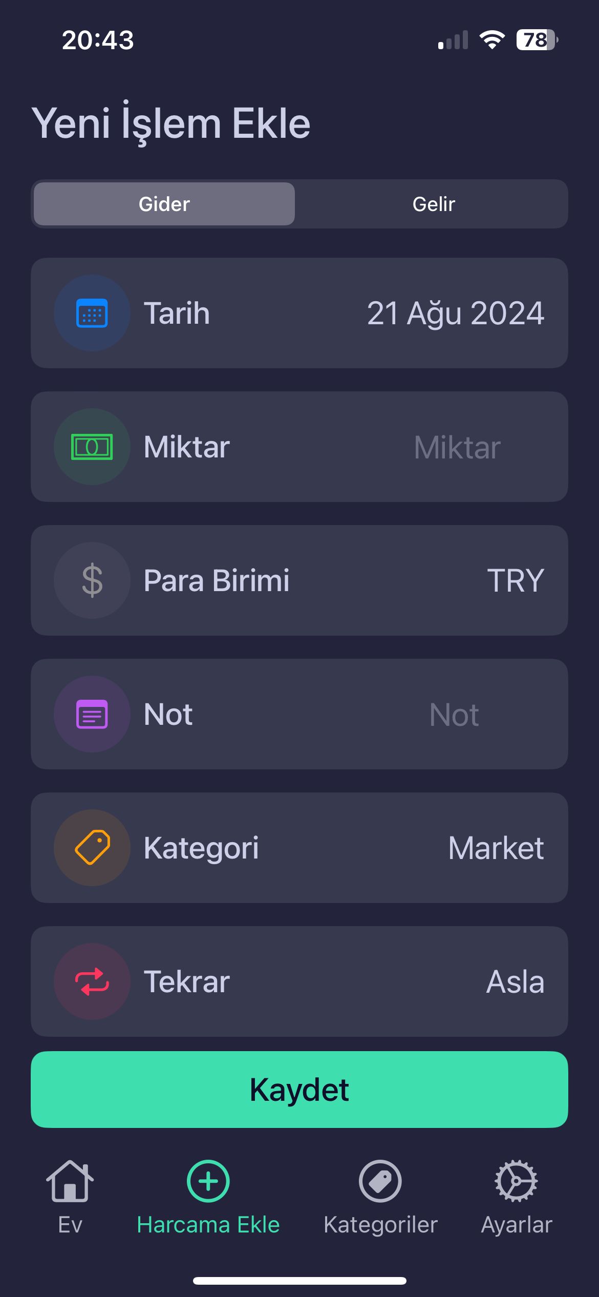Screen dimensions: 599x1297
Task: Focus the Not text input field
Action: (454, 715)
